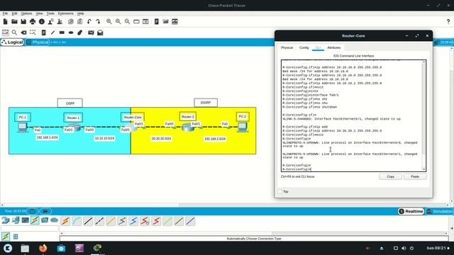
Task: Click the EIGRP label box
Action: tap(206, 103)
